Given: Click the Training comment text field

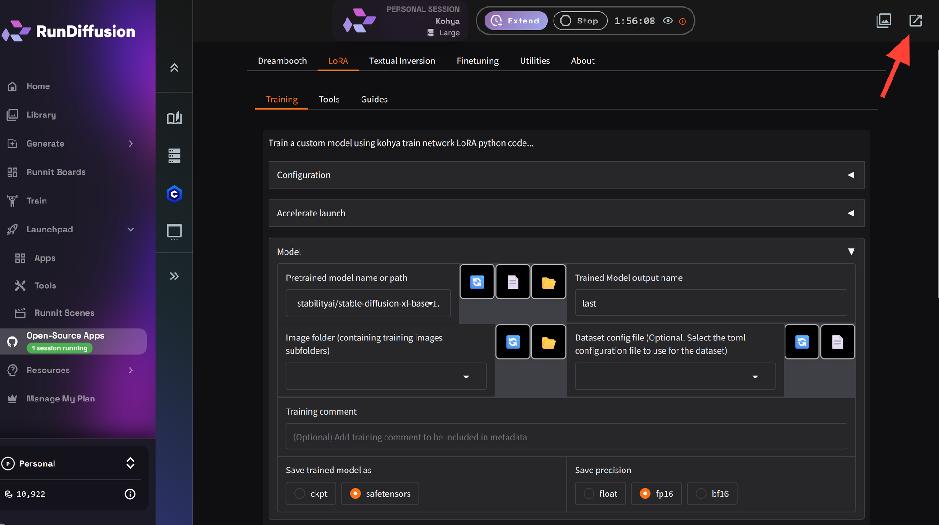Looking at the screenshot, I should pyautogui.click(x=566, y=437).
